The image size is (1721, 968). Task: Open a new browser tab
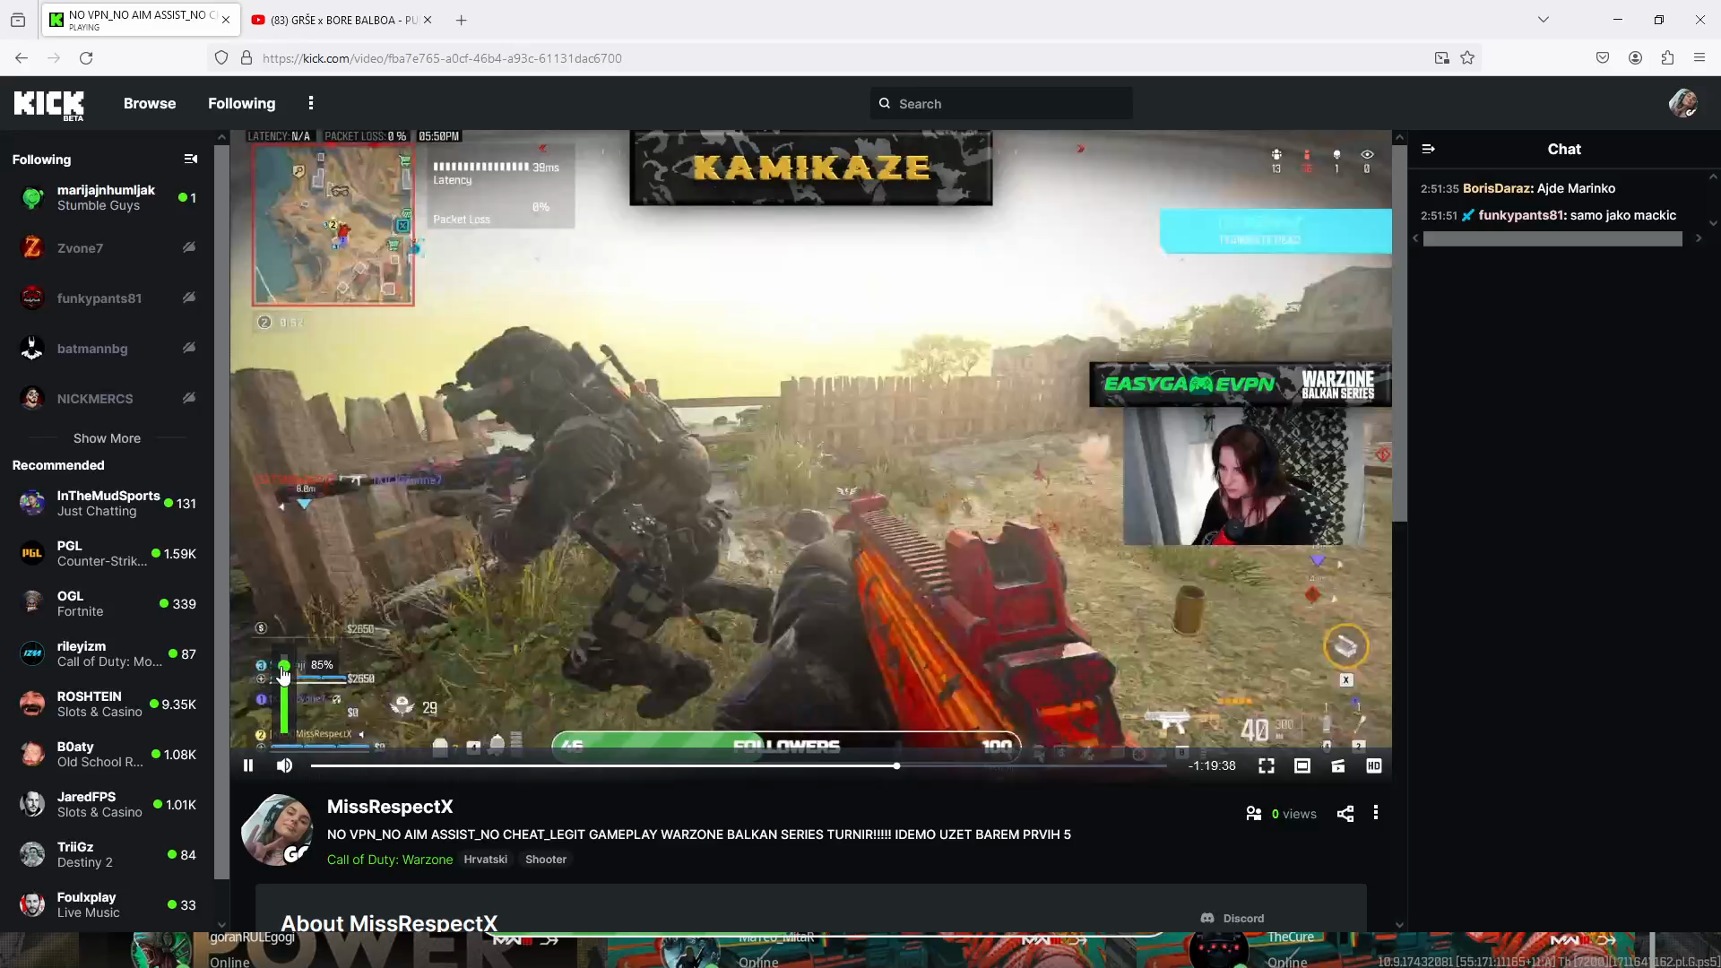click(x=461, y=20)
